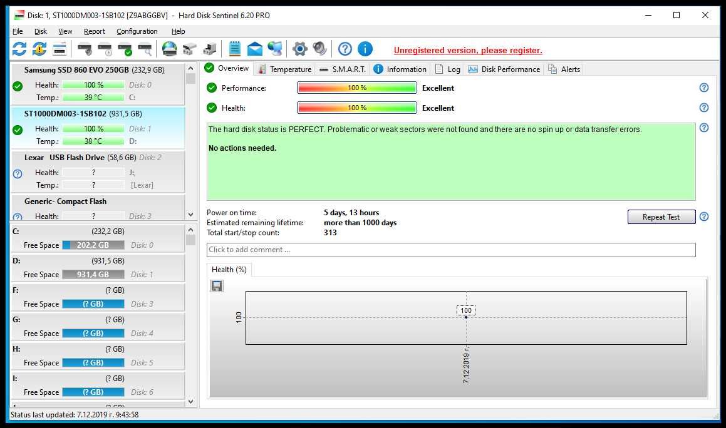Click the refresh icon with warning sign
Viewport: 726px width, 428px height.
point(39,49)
